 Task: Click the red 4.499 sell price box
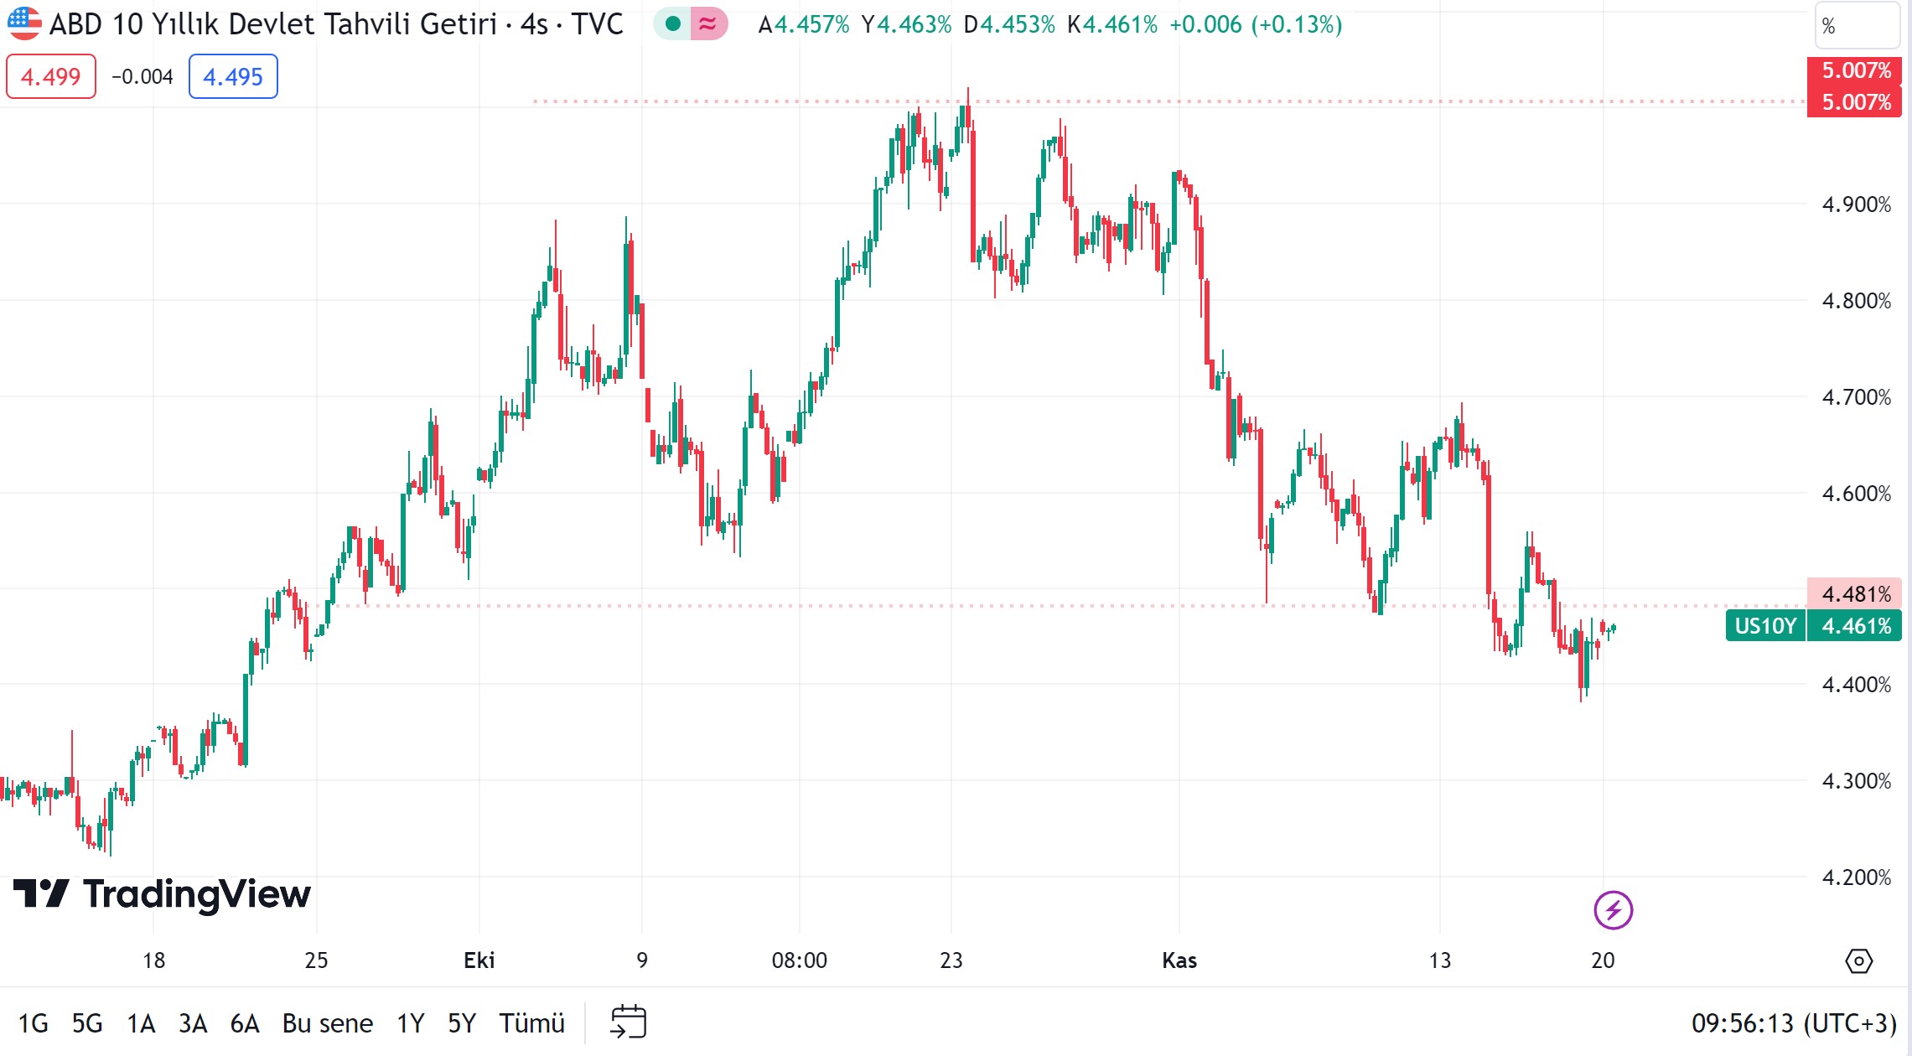click(x=51, y=76)
